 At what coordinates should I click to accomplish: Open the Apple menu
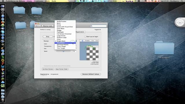(3, 1)
